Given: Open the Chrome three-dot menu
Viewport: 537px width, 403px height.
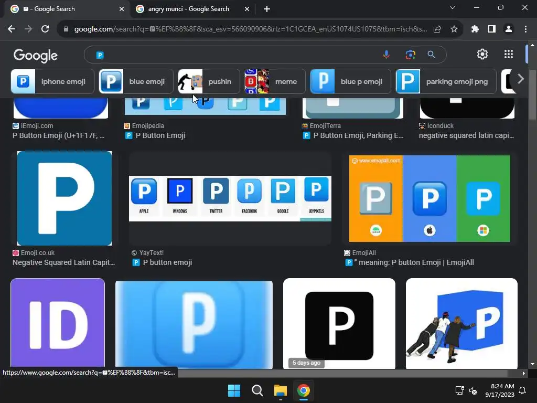Looking at the screenshot, I should [525, 29].
